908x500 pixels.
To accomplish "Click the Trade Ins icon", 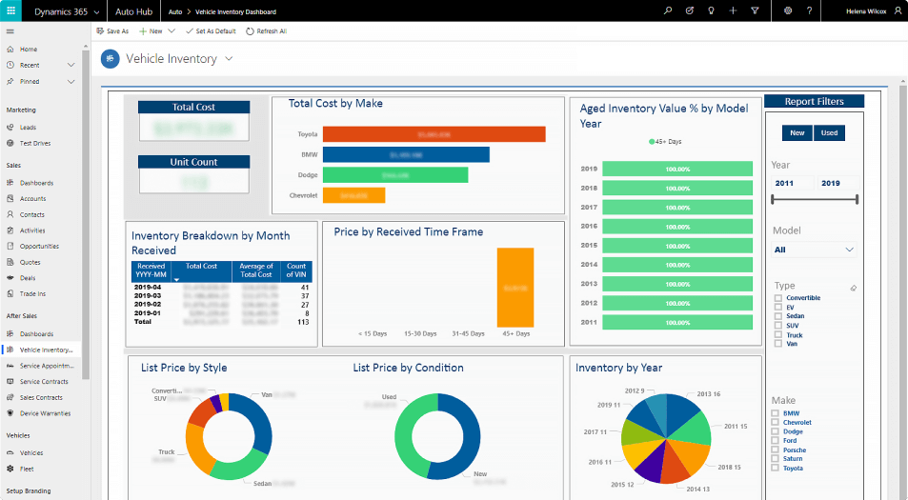I will [x=10, y=293].
